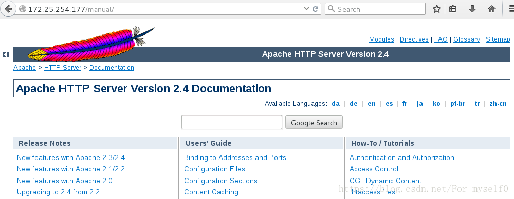Image resolution: width=514 pixels, height=199 pixels.
Task: Open New features with Apache 2.3/2.4
Action: click(x=71, y=158)
